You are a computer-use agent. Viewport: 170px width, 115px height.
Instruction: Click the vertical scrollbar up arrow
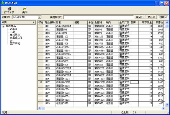[x=167, y=22]
